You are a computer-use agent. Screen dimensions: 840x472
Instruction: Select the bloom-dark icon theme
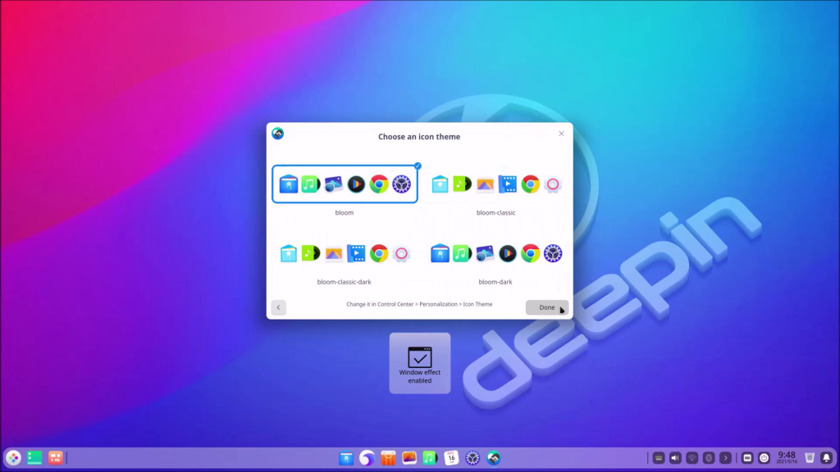tap(495, 253)
